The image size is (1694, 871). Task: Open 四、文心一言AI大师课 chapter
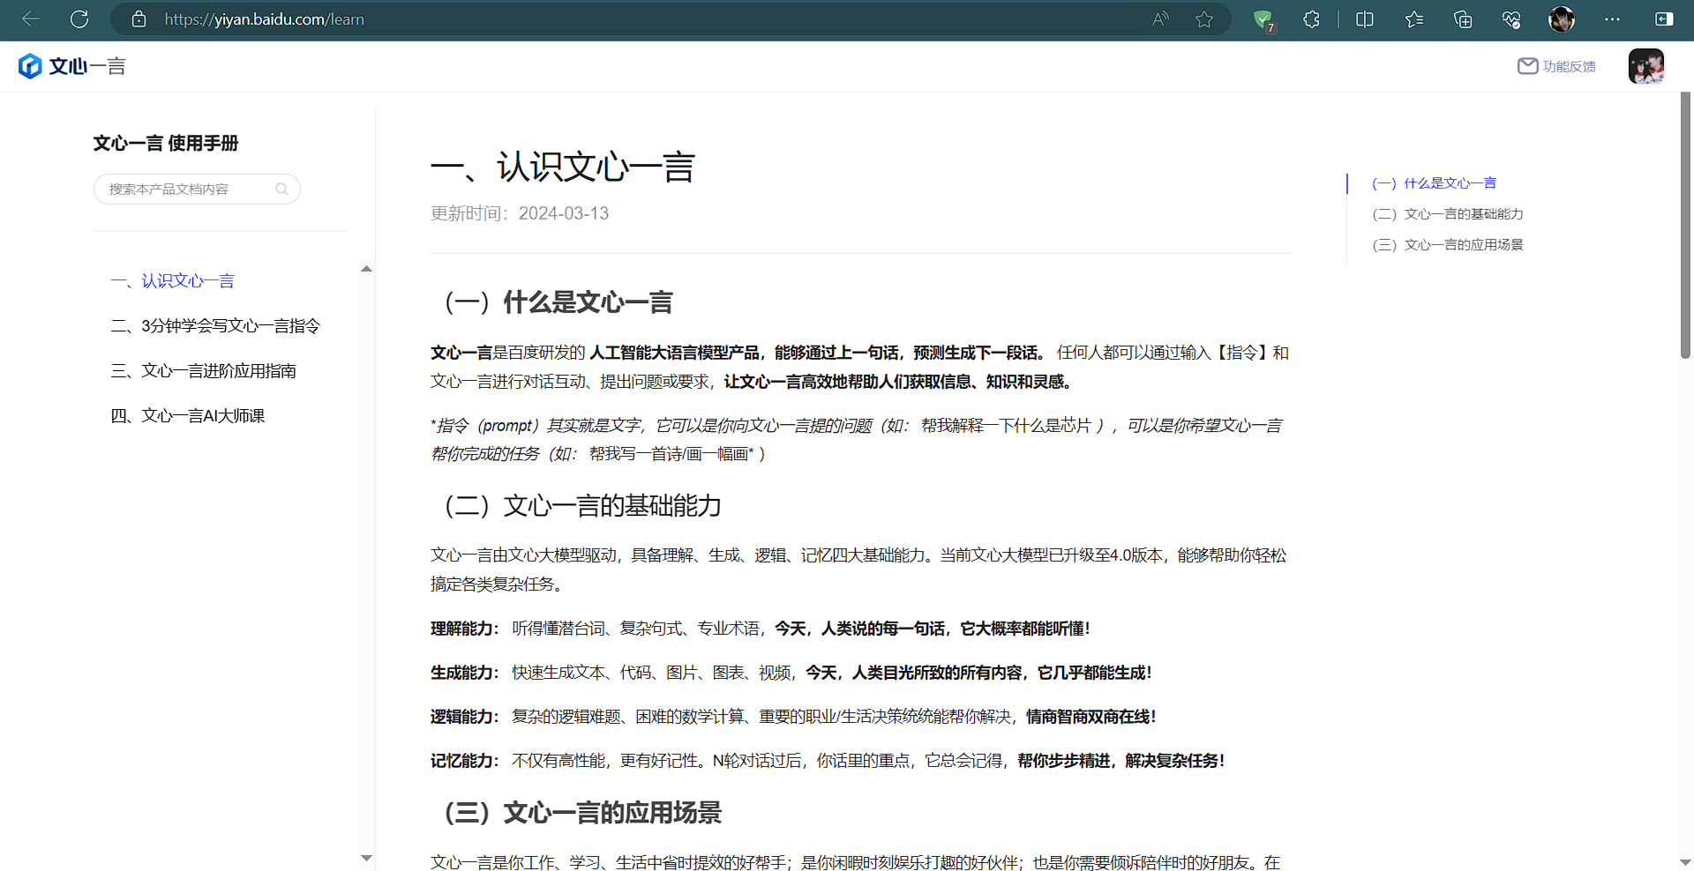187,415
